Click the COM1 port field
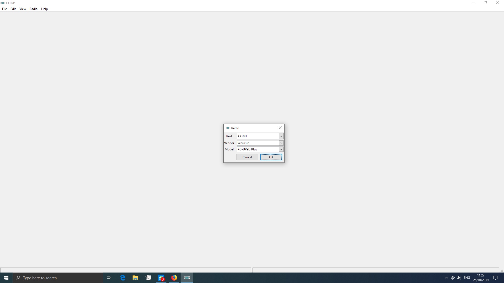This screenshot has height=283, width=504. tap(258, 136)
